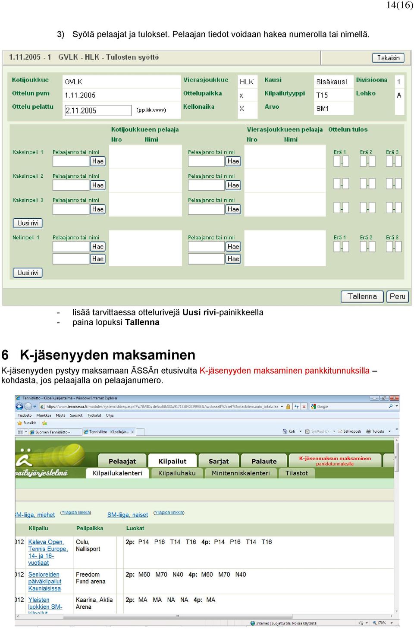Click the Ottelu pelattu date field 2.11.2005

click(98, 110)
